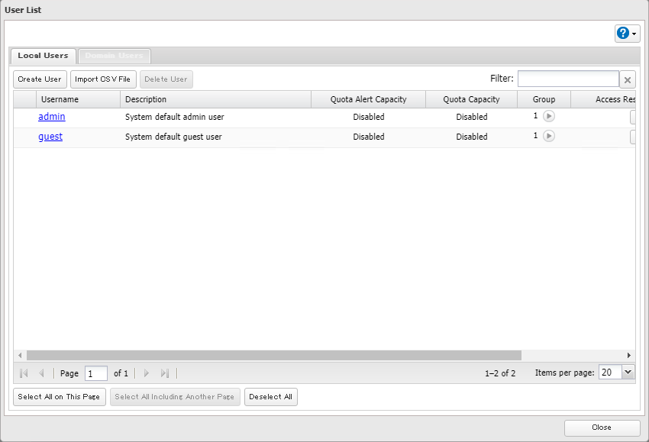This screenshot has height=442, width=649.
Task: Switch to the Domain Users tab
Action: 114,56
